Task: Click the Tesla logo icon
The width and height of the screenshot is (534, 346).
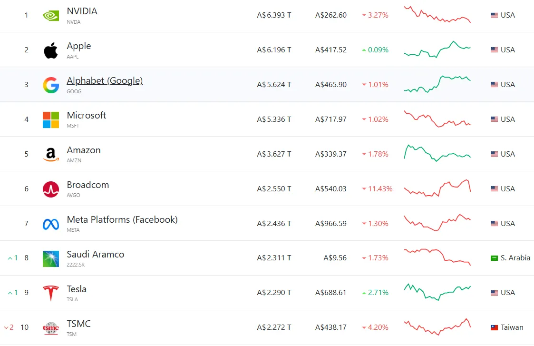Action: [x=51, y=293]
